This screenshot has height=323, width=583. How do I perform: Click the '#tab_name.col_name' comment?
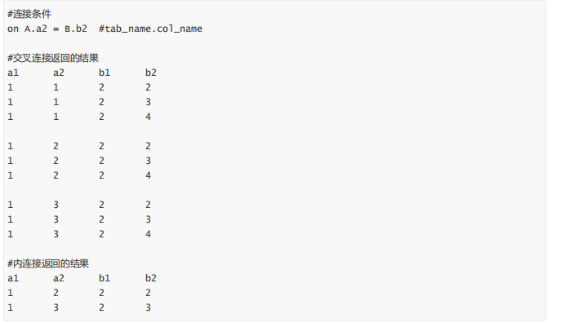(x=150, y=29)
